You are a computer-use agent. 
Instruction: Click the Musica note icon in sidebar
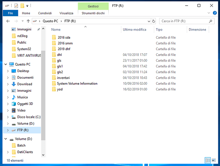click(14, 97)
